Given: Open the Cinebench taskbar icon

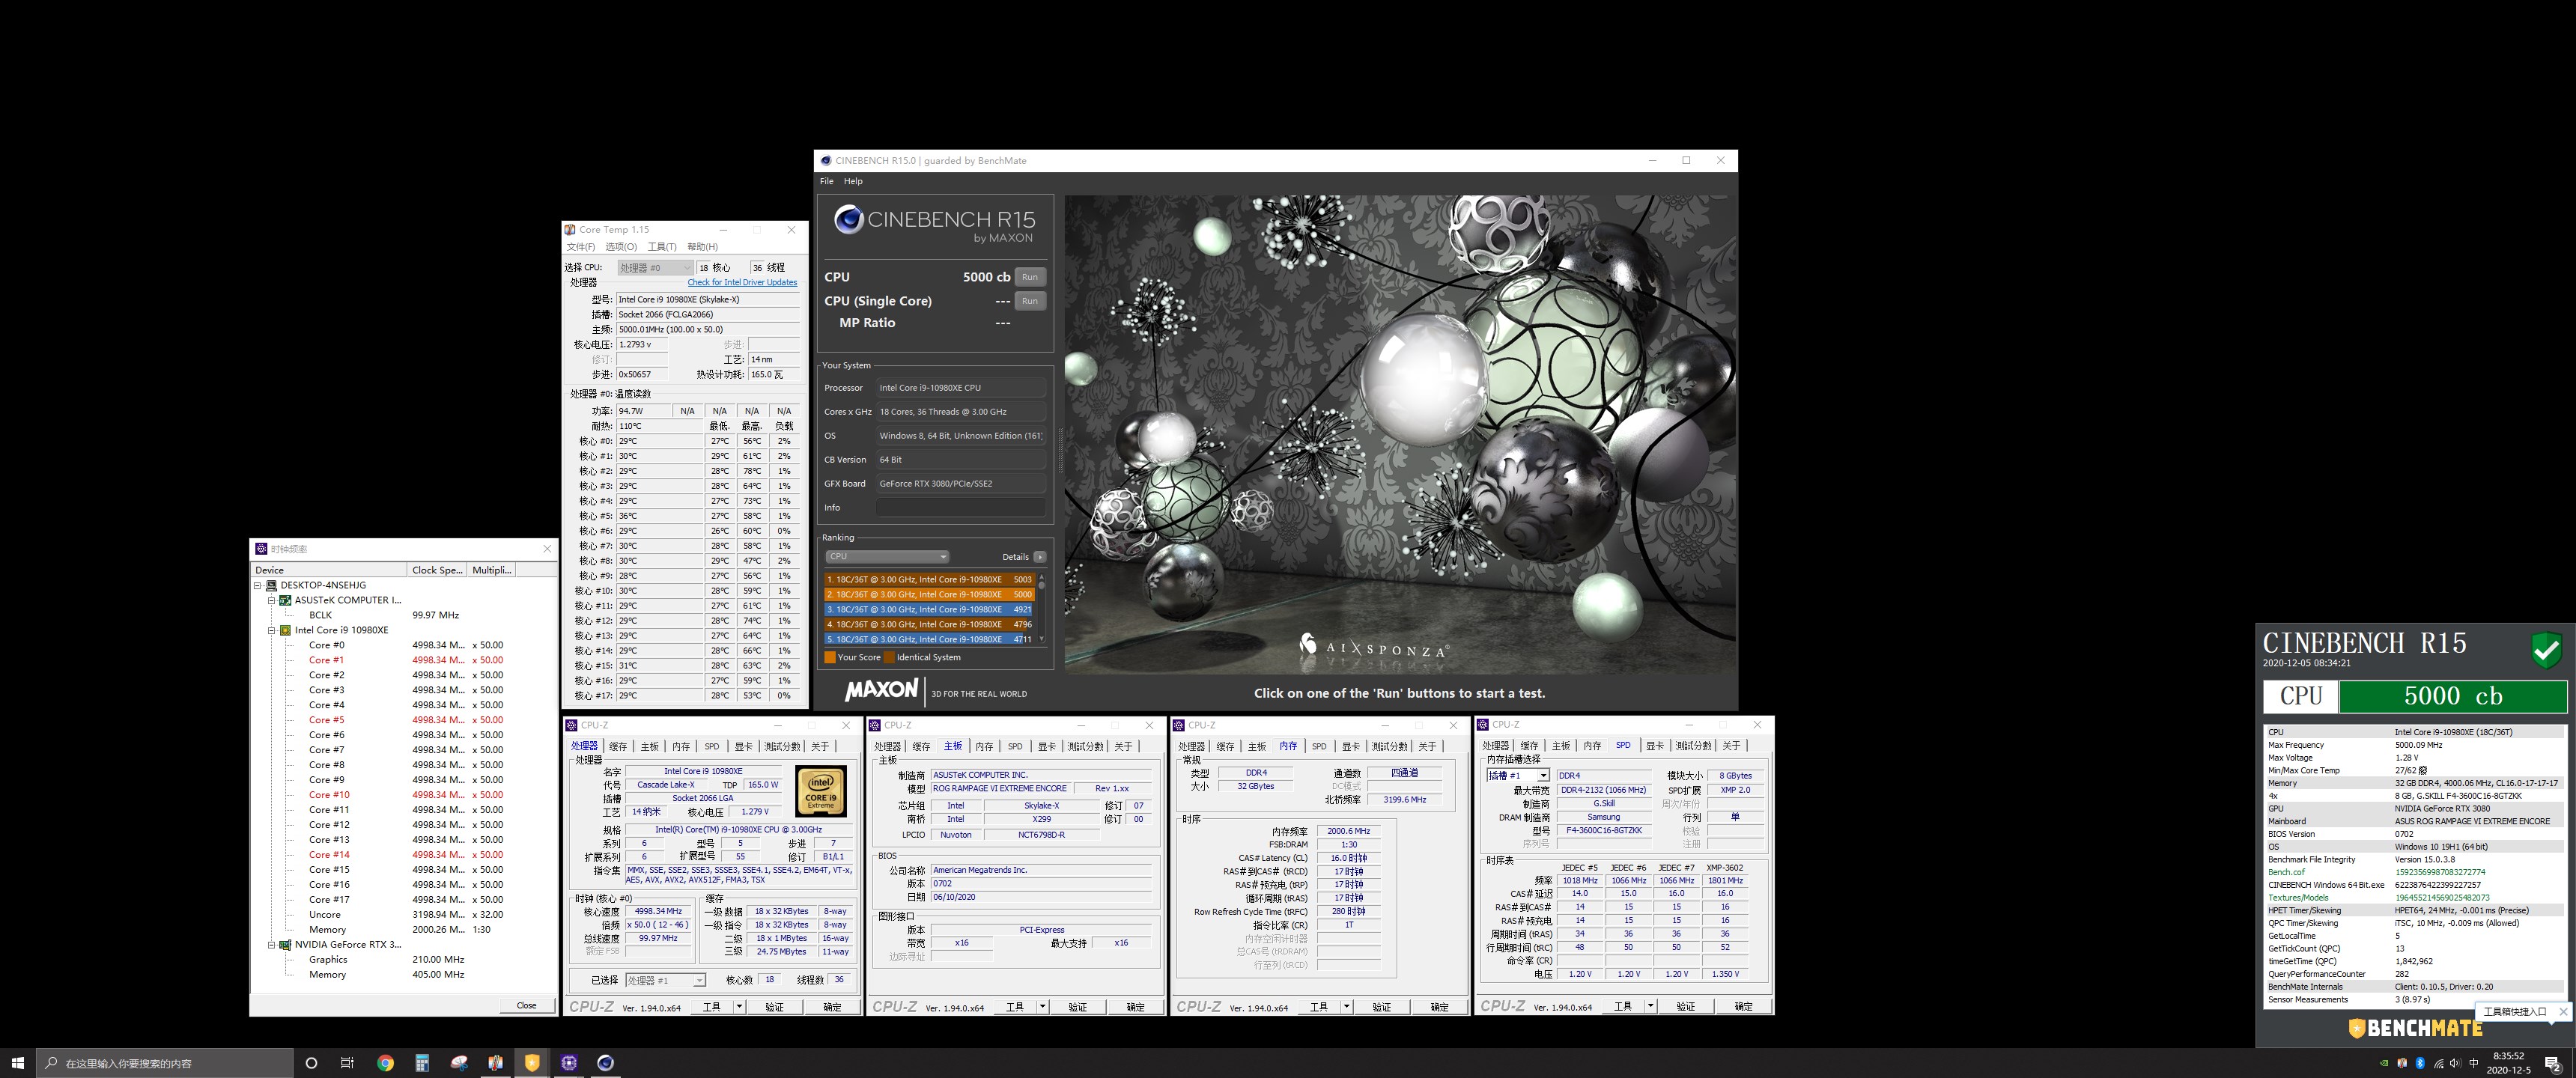Looking at the screenshot, I should (605, 1063).
